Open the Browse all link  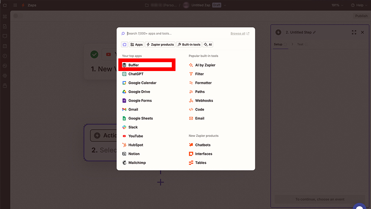[240, 34]
